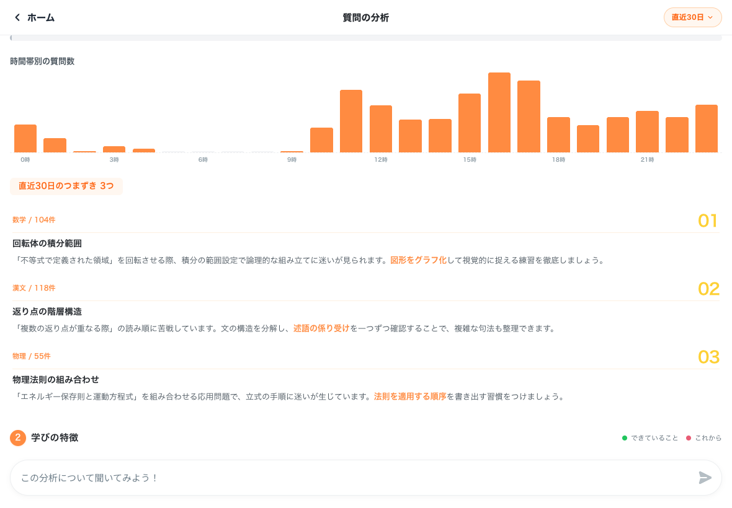Click the 質問の分析 page title
732x508 pixels.
pos(365,18)
